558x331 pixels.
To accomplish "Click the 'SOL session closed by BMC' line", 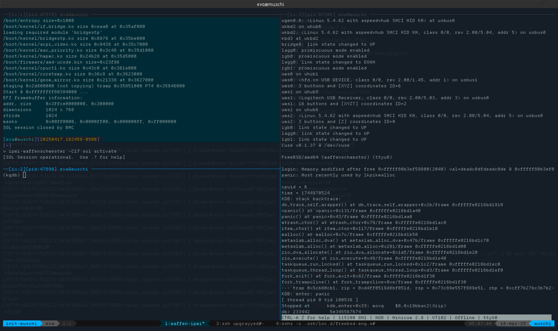I will point(38,127).
